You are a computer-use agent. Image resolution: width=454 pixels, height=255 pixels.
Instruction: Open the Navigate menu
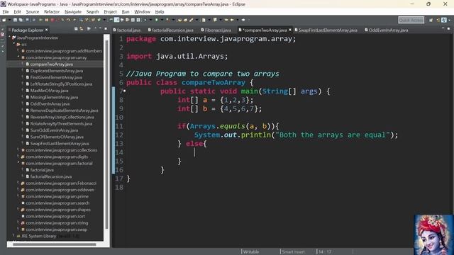[73, 12]
